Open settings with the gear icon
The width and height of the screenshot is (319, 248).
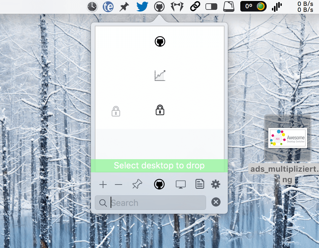pyautogui.click(x=216, y=184)
